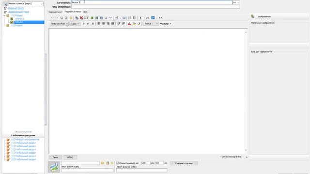Click in the 'URL страницы' field

tap(155, 7)
